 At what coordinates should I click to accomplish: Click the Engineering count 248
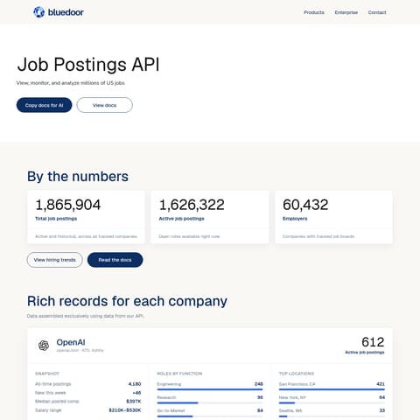click(x=258, y=384)
